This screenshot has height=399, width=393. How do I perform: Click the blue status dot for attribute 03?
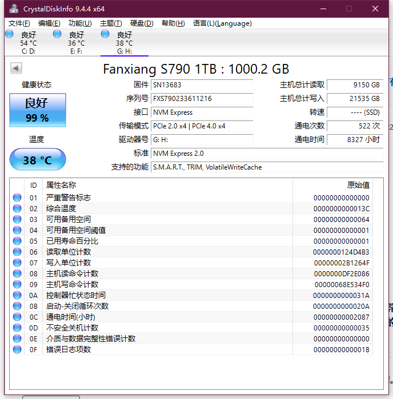17,219
